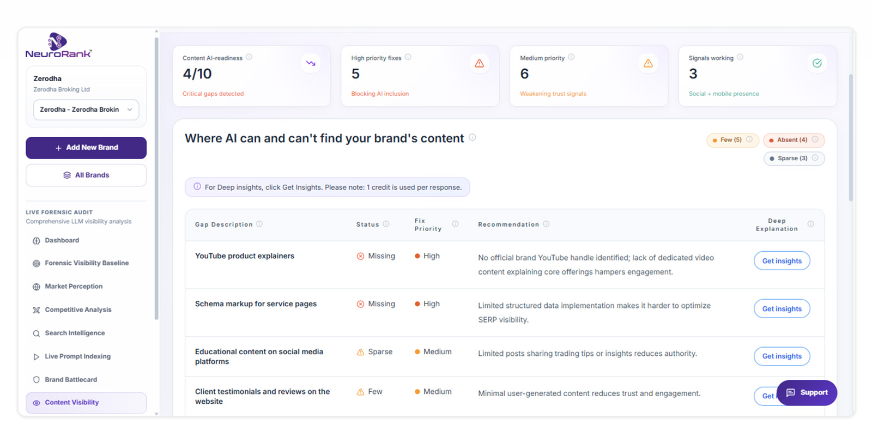Open Brand Battlecard page
872x443 pixels.
point(71,380)
